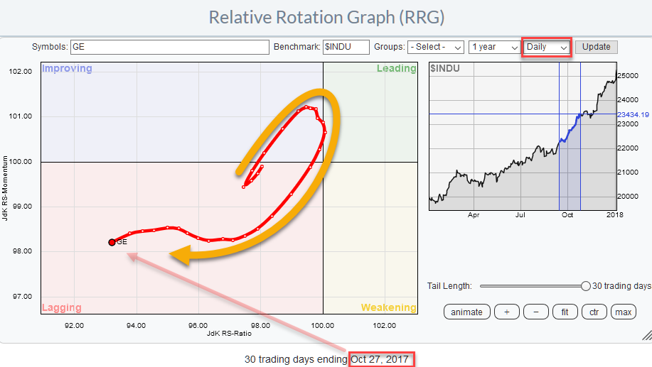The height and width of the screenshot is (367, 652).
Task: Click the resize grip at panel corner
Action: coord(646,335)
